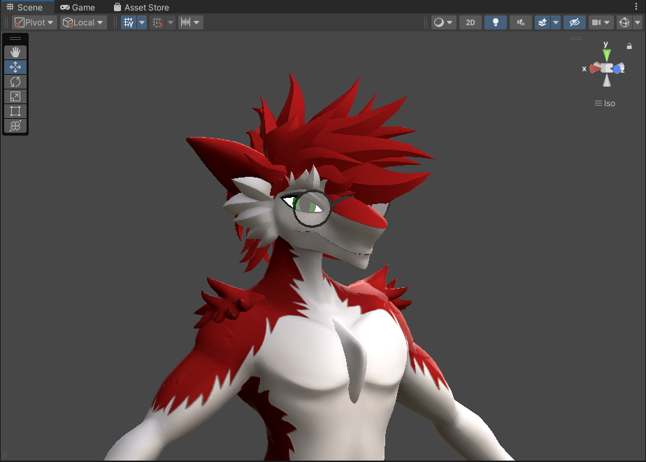Switch to the Game tab
The image size is (646, 462).
click(x=78, y=7)
